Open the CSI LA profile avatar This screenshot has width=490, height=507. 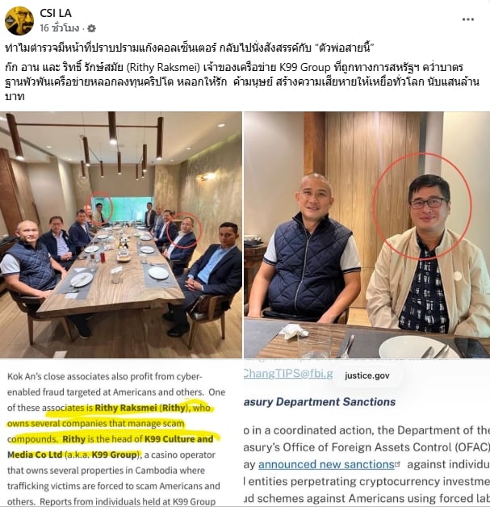pyautogui.click(x=19, y=21)
